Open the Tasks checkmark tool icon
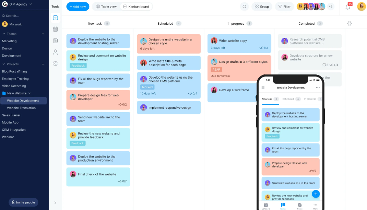 [56, 18]
